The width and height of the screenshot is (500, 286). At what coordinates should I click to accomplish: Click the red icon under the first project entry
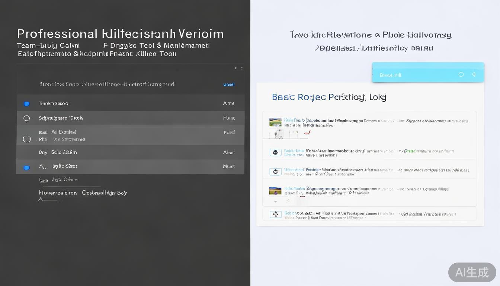(x=307, y=133)
